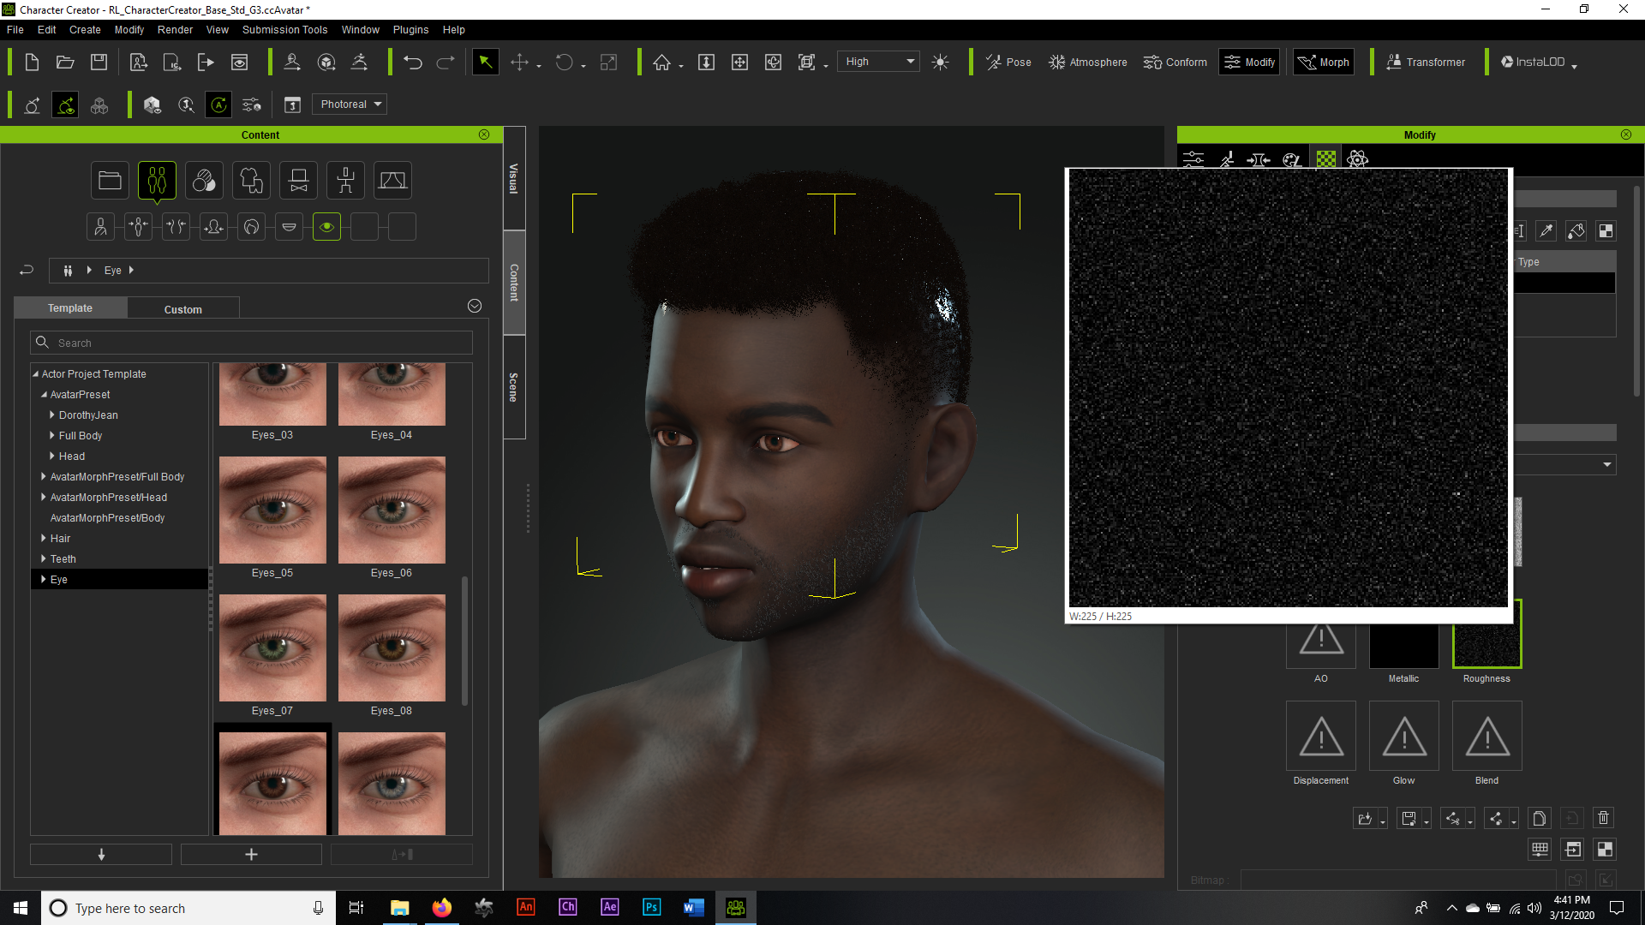
Task: Open the Render menu
Action: 175,30
